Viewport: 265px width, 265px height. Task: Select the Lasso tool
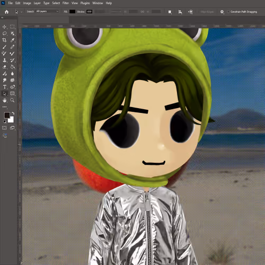point(4,33)
